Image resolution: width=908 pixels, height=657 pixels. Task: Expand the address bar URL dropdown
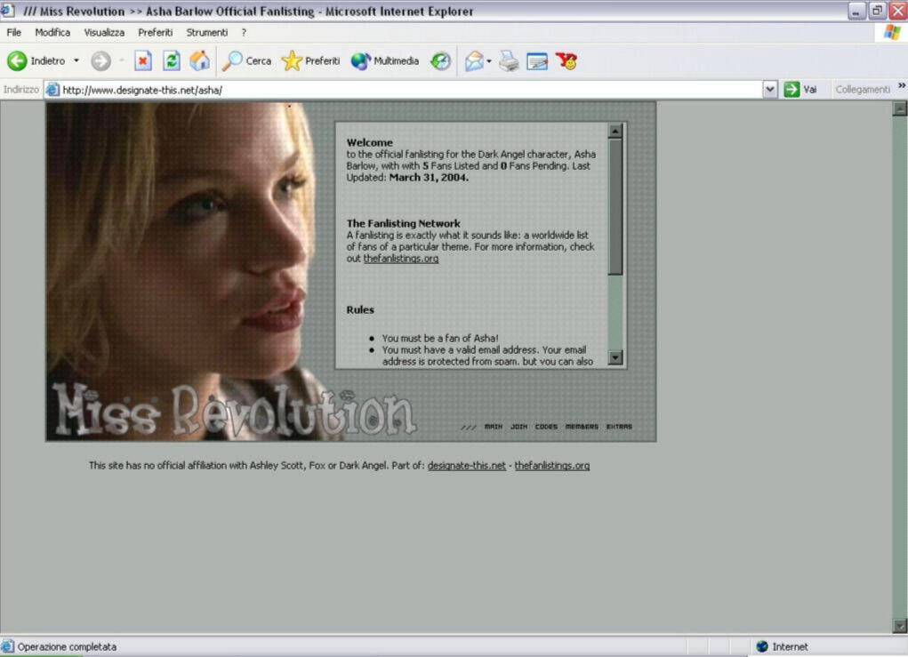pos(770,90)
